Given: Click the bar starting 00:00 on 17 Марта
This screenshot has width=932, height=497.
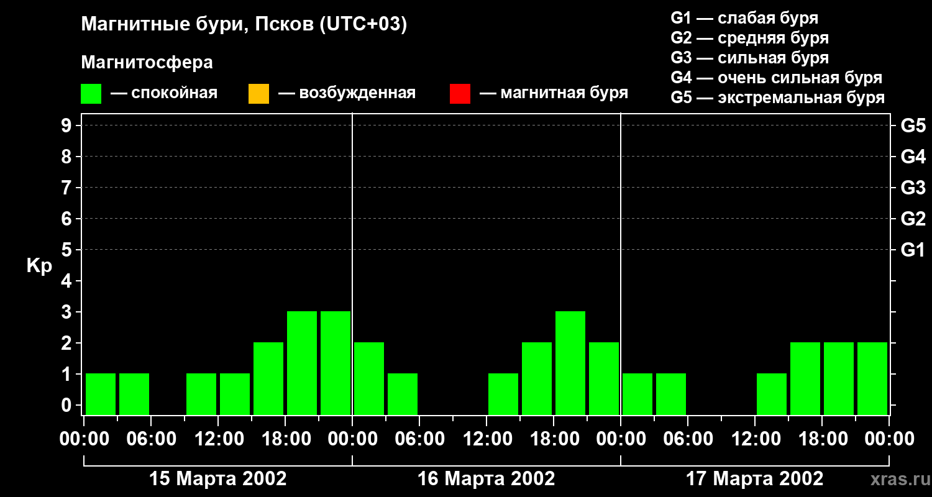Looking at the screenshot, I should click(637, 394).
